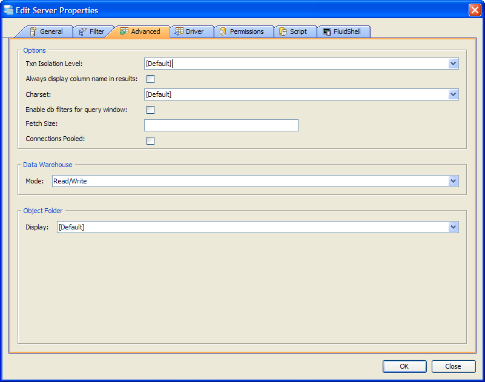Click the Data Warehouse group heading
Image resolution: width=485 pixels, height=382 pixels.
(48, 165)
